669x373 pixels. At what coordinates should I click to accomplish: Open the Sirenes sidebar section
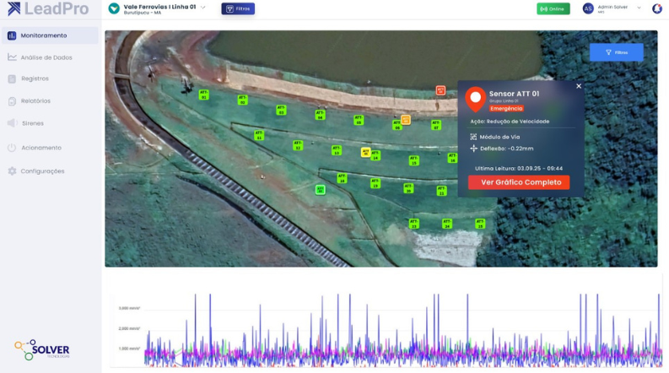33,123
